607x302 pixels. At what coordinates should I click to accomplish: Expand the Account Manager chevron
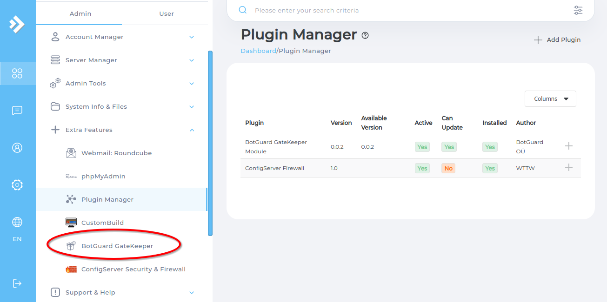tap(192, 37)
